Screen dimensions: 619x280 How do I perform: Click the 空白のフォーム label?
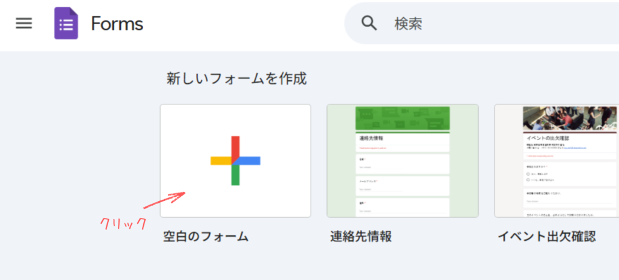[206, 237]
